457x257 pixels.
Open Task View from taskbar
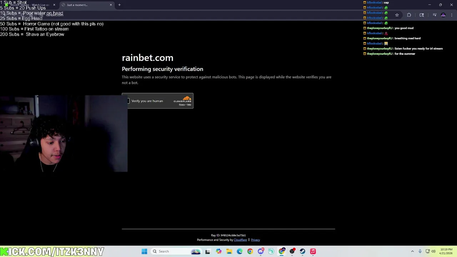pyautogui.click(x=207, y=251)
